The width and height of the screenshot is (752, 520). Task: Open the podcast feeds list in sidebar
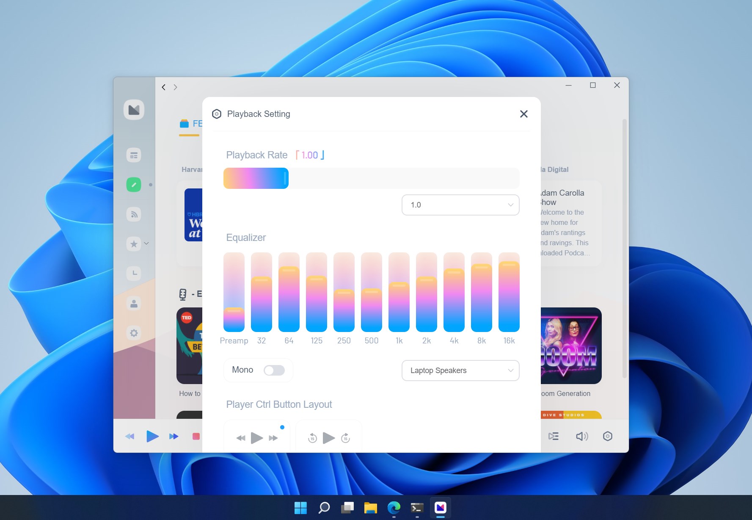click(x=134, y=155)
